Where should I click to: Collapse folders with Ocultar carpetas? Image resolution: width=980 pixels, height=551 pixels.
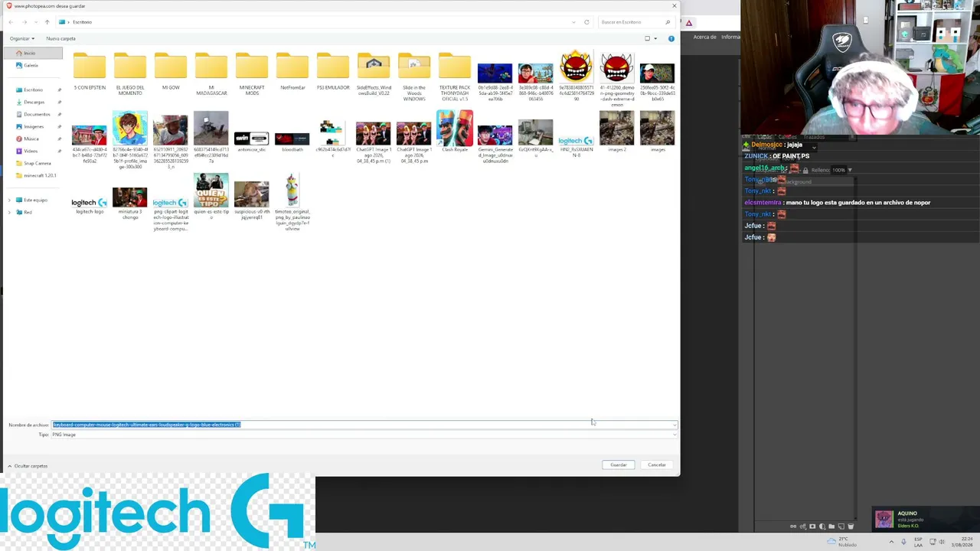pos(28,466)
